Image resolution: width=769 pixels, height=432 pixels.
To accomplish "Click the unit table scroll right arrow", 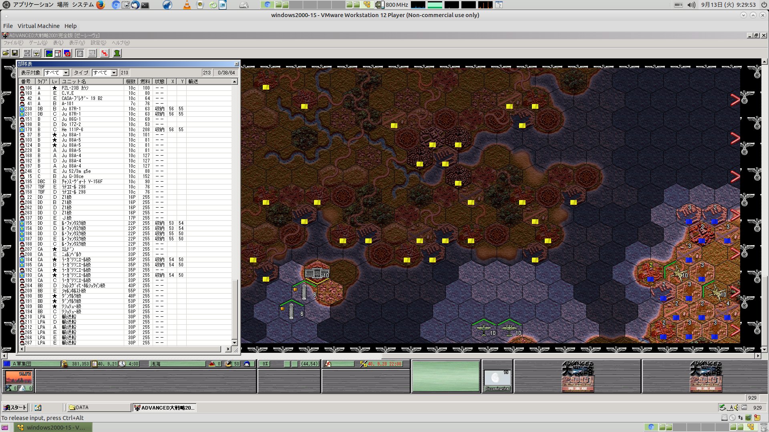I will [x=228, y=349].
